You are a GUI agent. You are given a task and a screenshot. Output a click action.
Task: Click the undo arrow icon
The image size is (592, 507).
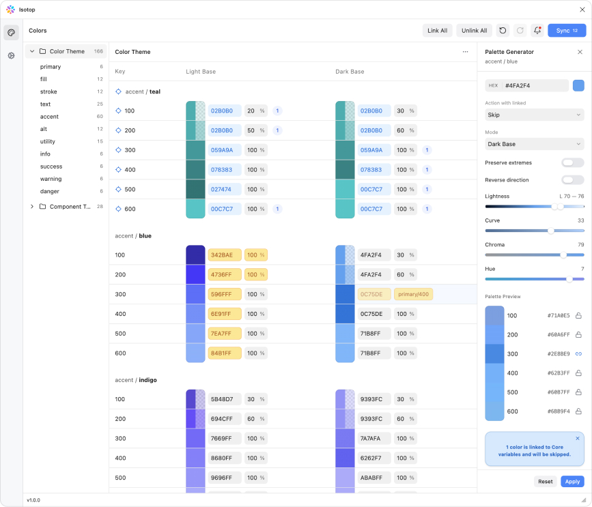tap(503, 31)
